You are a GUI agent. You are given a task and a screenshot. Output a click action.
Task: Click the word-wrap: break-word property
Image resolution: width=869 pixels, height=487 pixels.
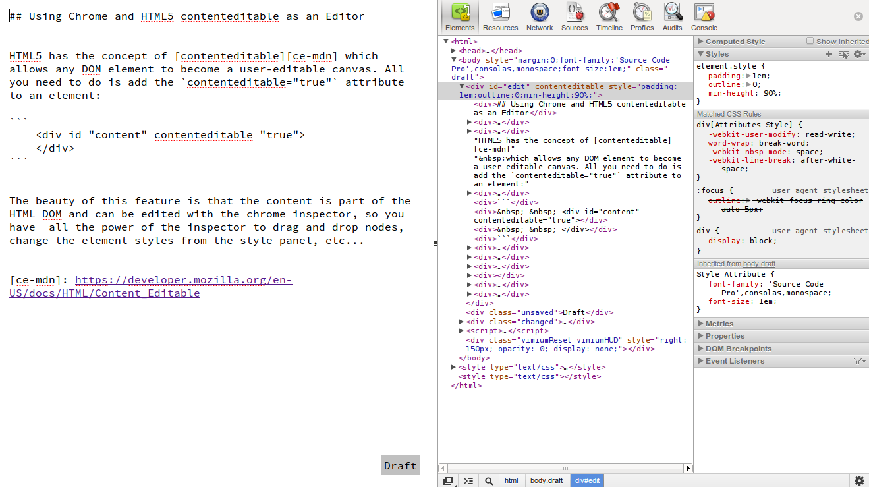click(x=758, y=144)
